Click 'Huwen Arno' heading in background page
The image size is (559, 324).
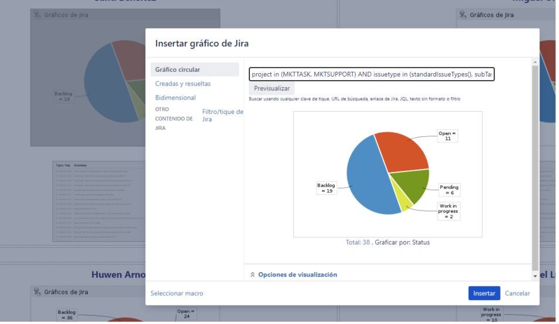pyautogui.click(x=118, y=274)
